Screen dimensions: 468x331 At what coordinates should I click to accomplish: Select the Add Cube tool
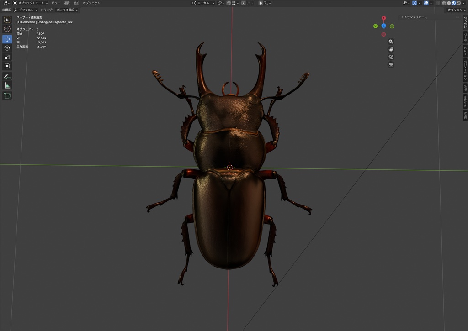pos(7,96)
